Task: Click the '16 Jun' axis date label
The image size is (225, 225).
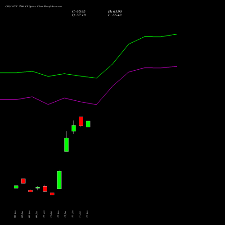Action: [x=72, y=214]
